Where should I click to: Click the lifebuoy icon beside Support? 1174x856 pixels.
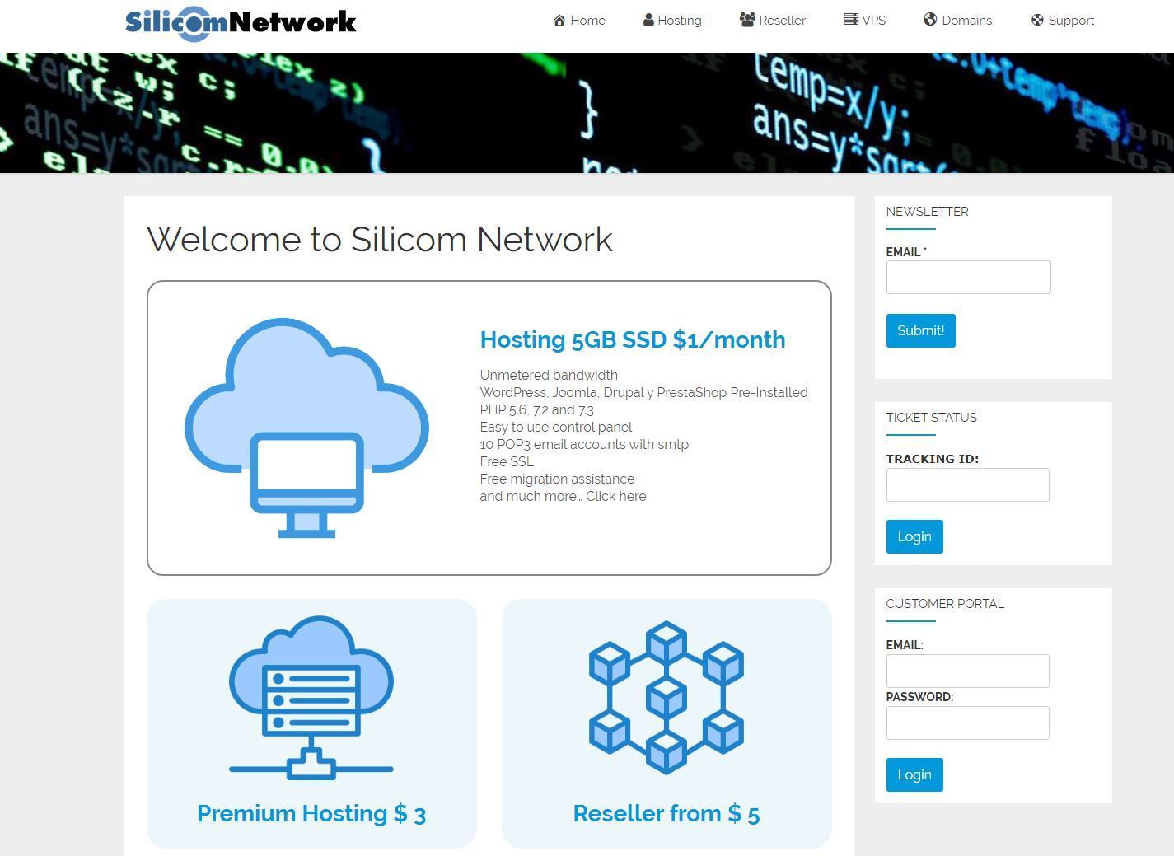1037,20
